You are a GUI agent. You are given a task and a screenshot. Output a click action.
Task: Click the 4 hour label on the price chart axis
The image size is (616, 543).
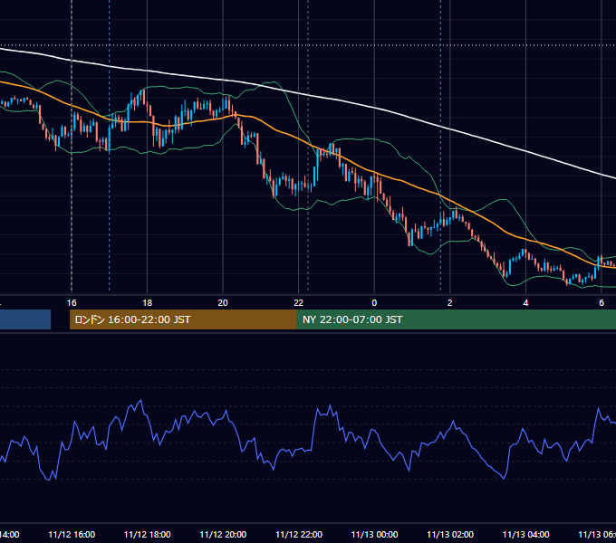(x=525, y=303)
